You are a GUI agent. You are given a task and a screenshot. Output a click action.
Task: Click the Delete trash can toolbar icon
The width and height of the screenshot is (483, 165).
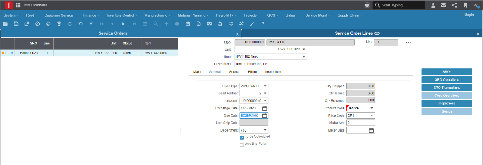point(59,24)
